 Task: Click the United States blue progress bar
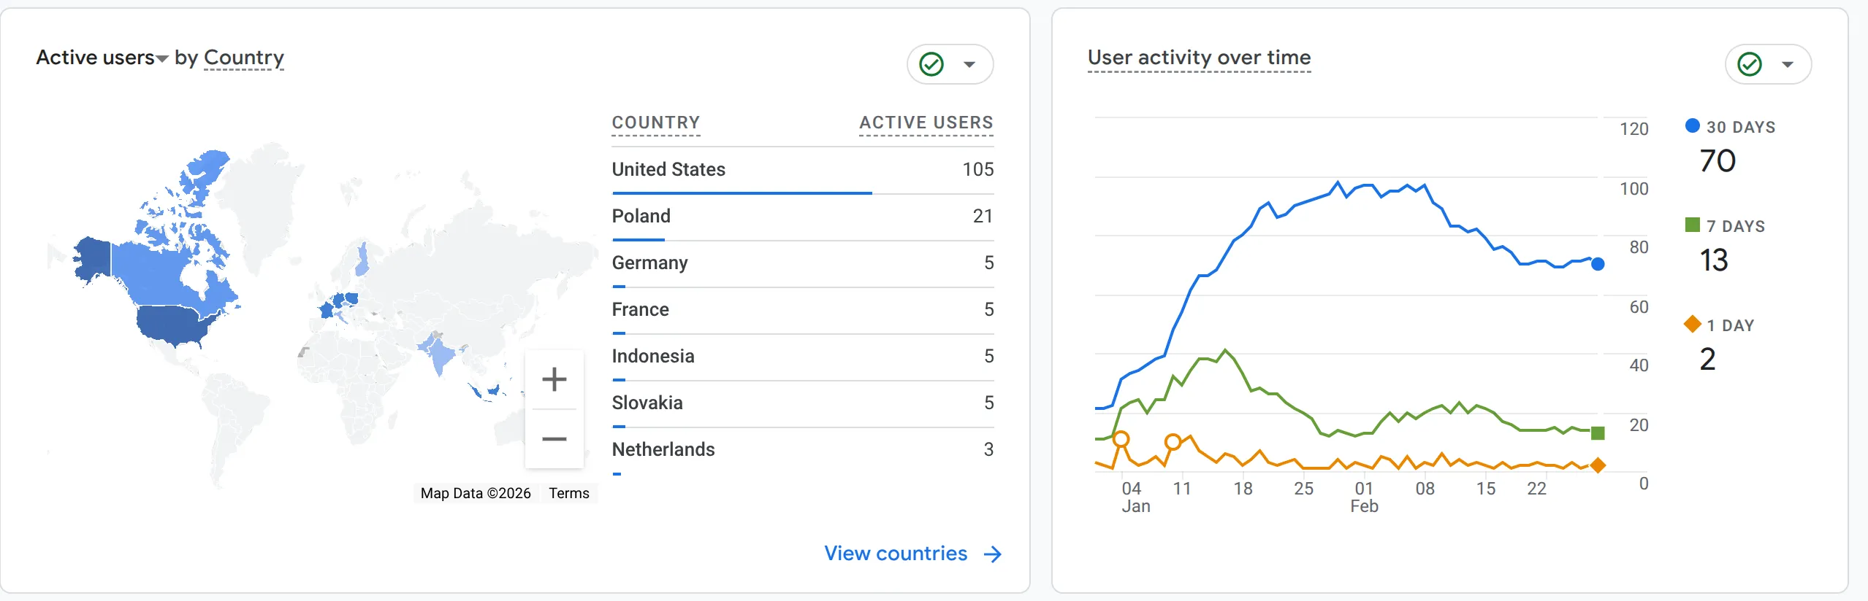(742, 193)
